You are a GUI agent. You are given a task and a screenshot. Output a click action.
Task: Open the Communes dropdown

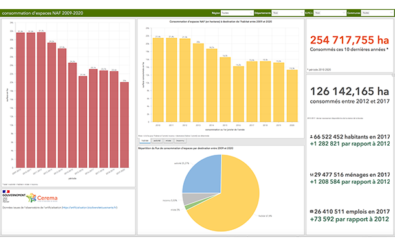[377, 13]
